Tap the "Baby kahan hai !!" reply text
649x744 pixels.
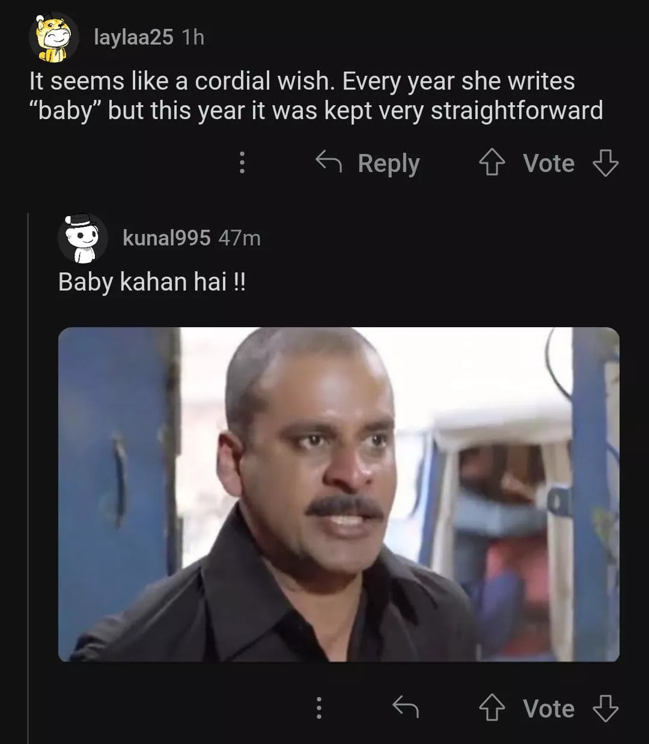pos(152,281)
